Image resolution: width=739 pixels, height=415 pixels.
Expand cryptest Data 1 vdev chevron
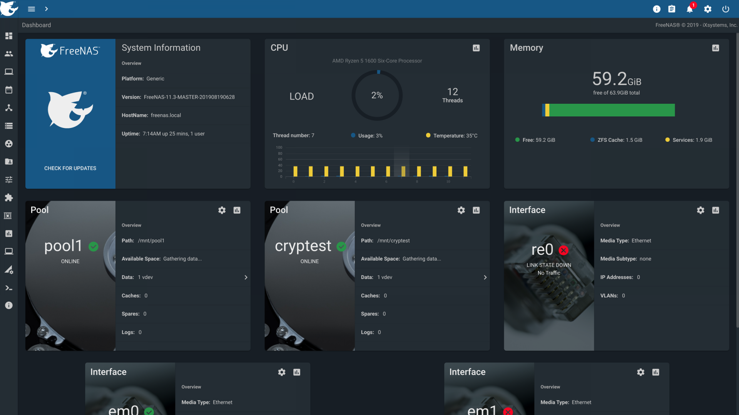tap(485, 277)
